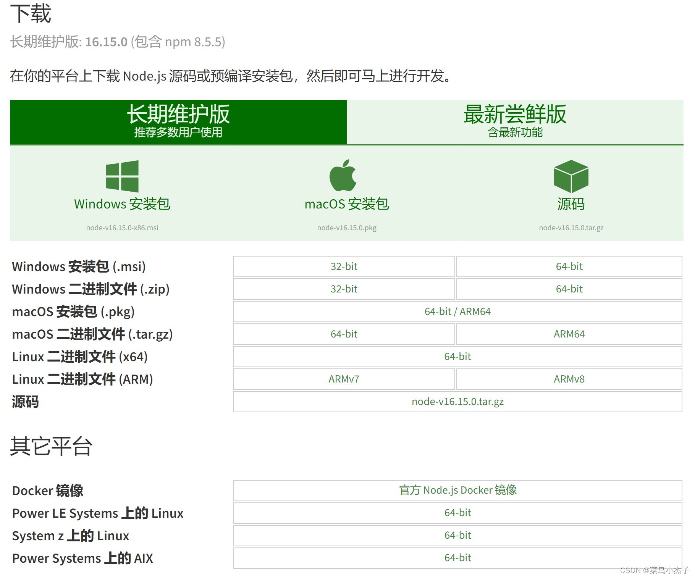Click the Windows 安装包 (.msi) row label
Viewport: 695px width, 578px height.
point(79,266)
